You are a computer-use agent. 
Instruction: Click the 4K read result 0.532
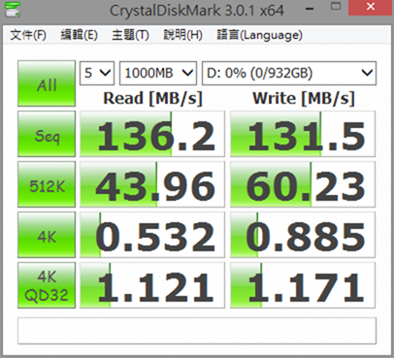(152, 235)
